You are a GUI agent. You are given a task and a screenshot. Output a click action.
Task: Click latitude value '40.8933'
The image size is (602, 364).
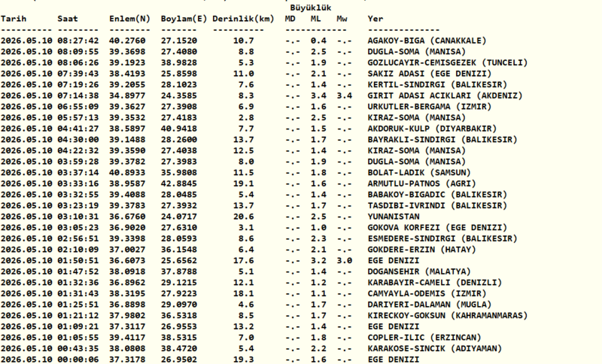[x=127, y=173]
